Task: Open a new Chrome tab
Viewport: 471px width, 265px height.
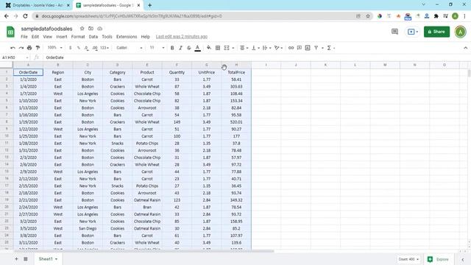Action: 149,5
